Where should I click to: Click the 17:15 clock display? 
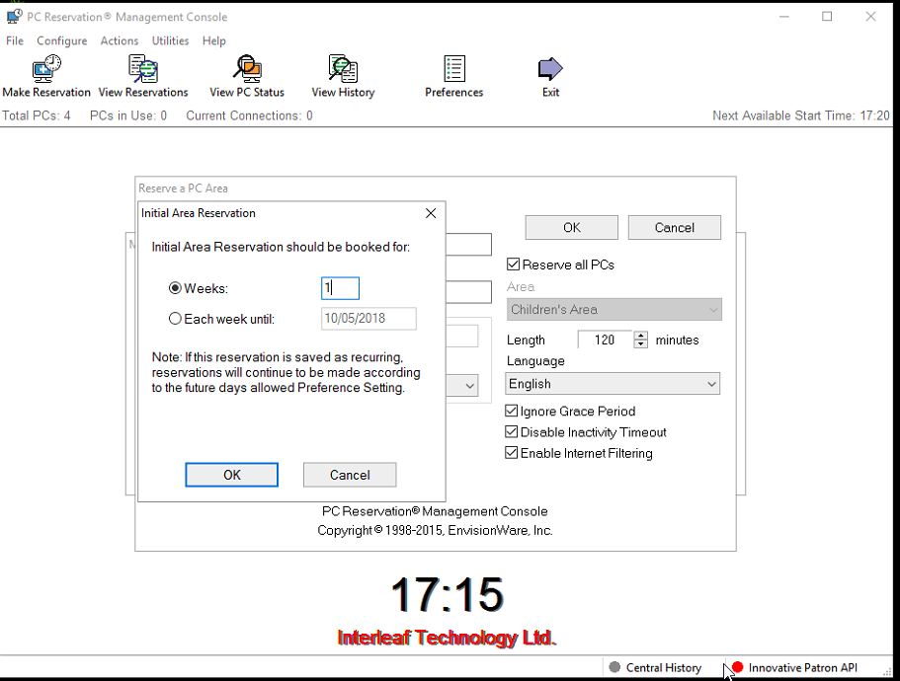tap(448, 594)
